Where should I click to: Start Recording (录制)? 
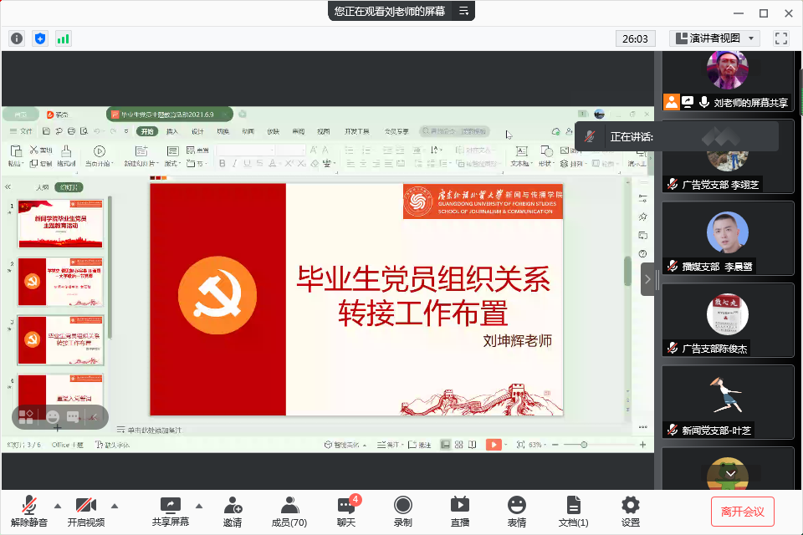click(x=403, y=511)
